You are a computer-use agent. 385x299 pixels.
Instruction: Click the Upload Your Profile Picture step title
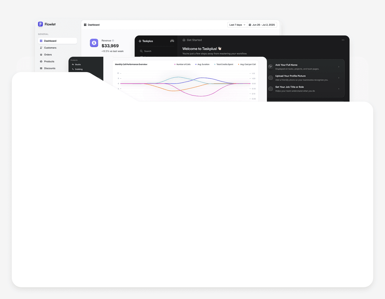(291, 76)
